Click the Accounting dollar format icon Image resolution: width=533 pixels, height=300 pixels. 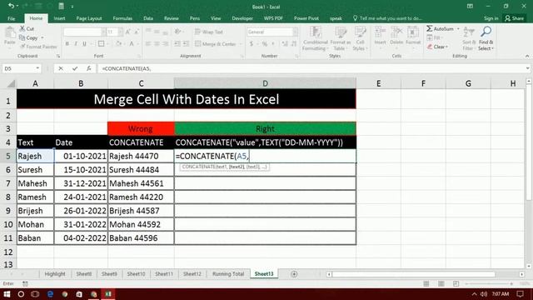(x=252, y=44)
